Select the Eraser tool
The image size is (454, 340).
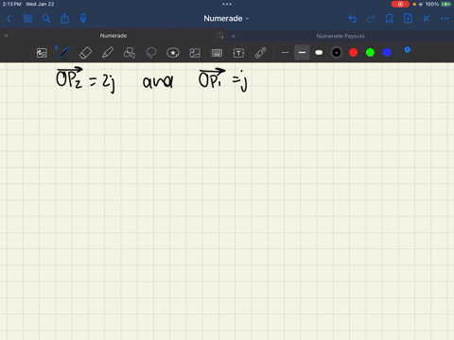click(x=85, y=53)
